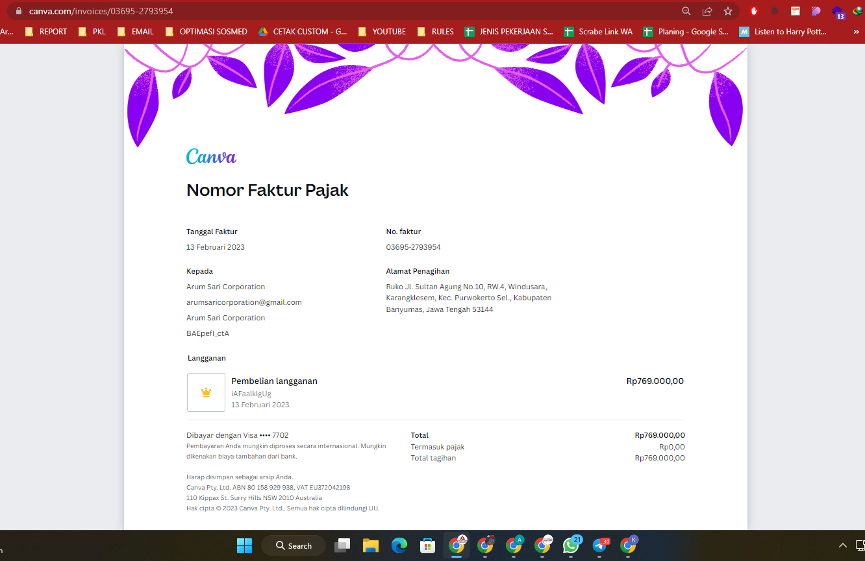The image size is (865, 561).
Task: Click the Rp769.000,00 amount in Total row
Action: (660, 435)
